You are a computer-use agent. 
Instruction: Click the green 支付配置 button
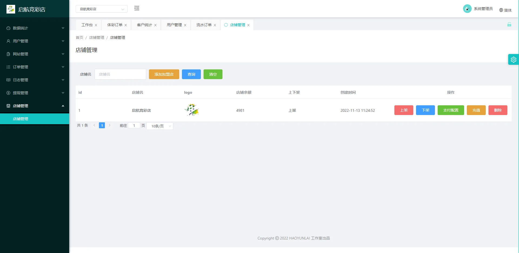451,110
